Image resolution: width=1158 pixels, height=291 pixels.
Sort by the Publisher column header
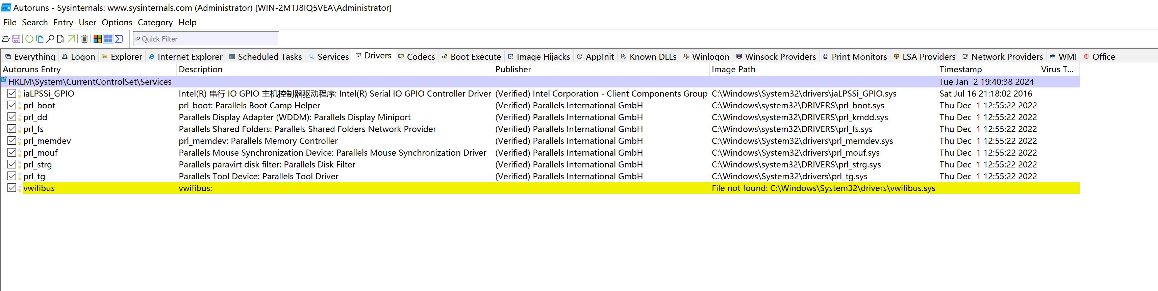tap(513, 70)
